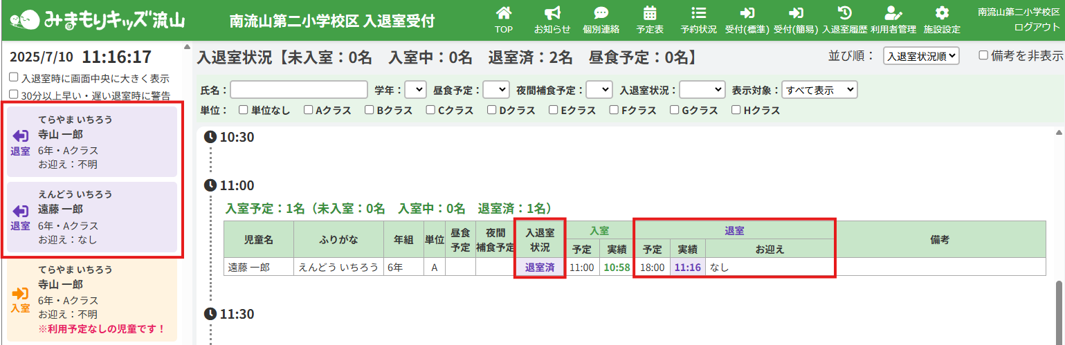Enable 入退室時に画面中央に大きく表示 checkbox

tap(15, 78)
